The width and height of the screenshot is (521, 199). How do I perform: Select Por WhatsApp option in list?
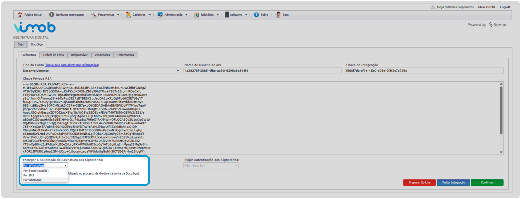click(x=45, y=180)
